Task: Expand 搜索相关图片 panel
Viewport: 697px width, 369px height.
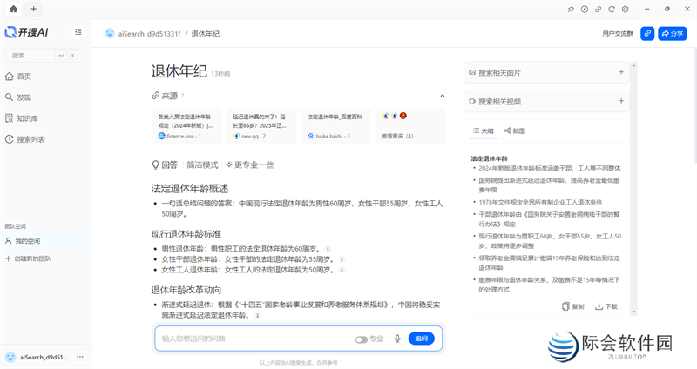Action: [x=620, y=73]
